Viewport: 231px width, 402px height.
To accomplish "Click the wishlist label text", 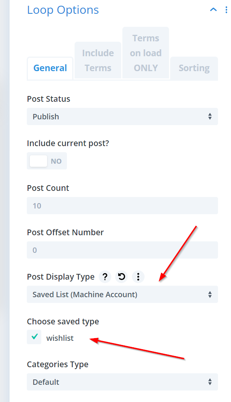I will (x=60, y=338).
